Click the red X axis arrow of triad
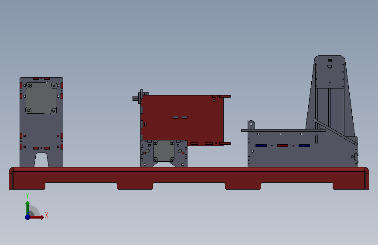The width and height of the screenshot is (378, 245). click(37, 217)
